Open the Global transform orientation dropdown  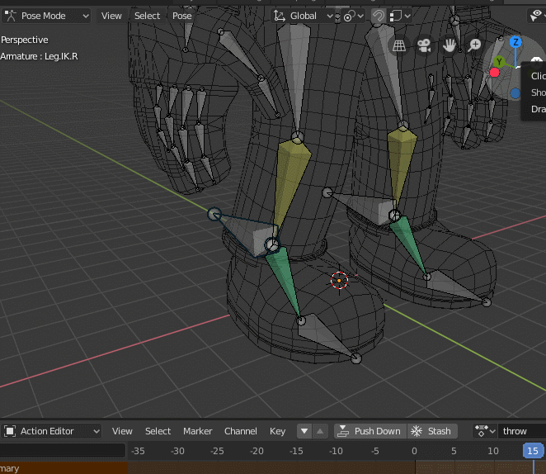(303, 16)
